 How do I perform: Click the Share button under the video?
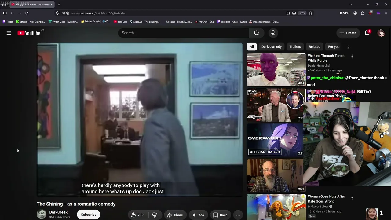tap(175, 215)
